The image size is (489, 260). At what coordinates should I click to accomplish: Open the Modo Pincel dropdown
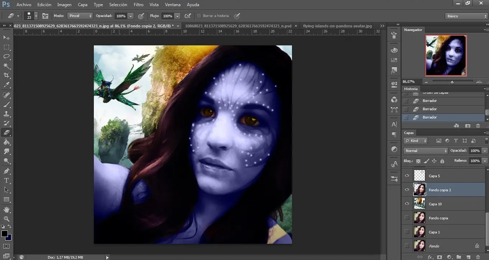(x=80, y=16)
